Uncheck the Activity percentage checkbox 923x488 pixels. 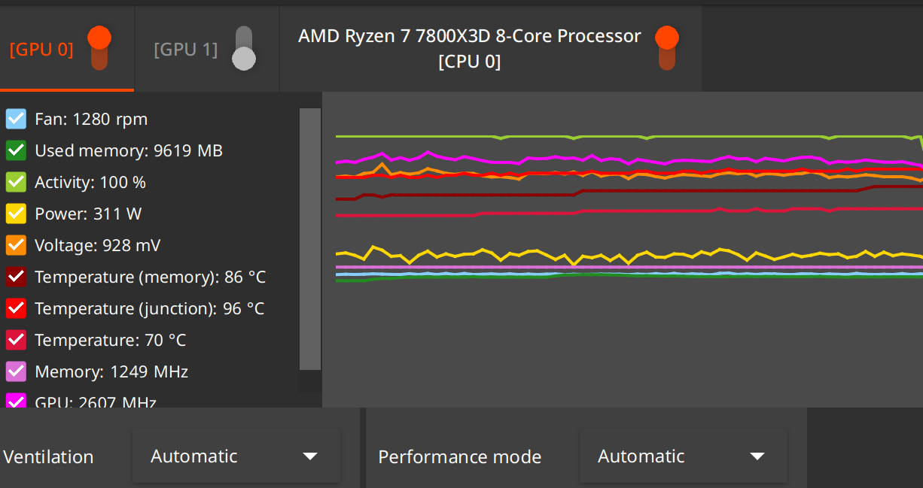(x=17, y=182)
